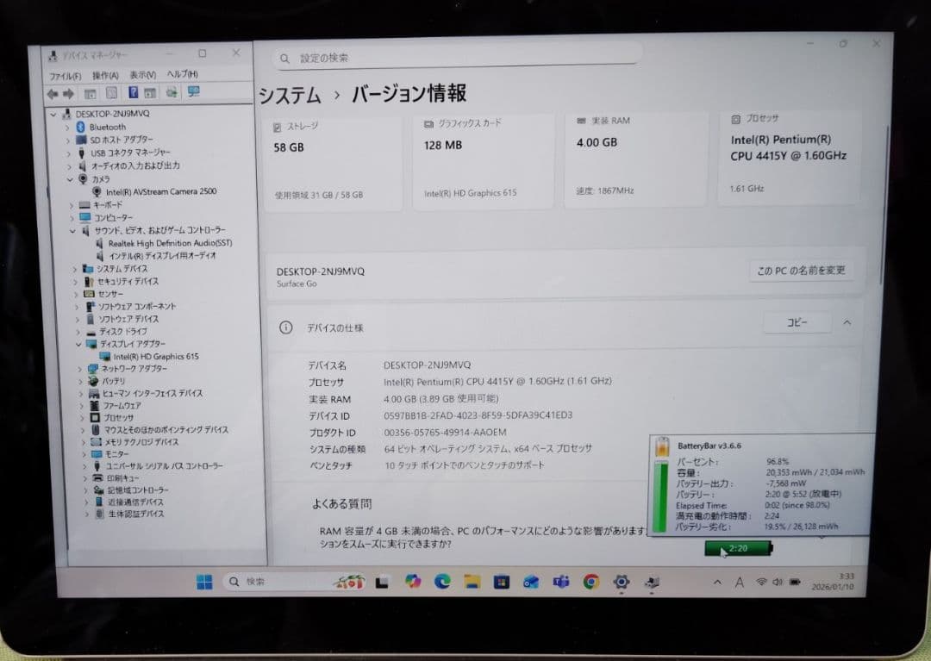The height and width of the screenshot is (661, 931).
Task: Launch Microsoft Edge from taskbar
Action: [x=442, y=582]
